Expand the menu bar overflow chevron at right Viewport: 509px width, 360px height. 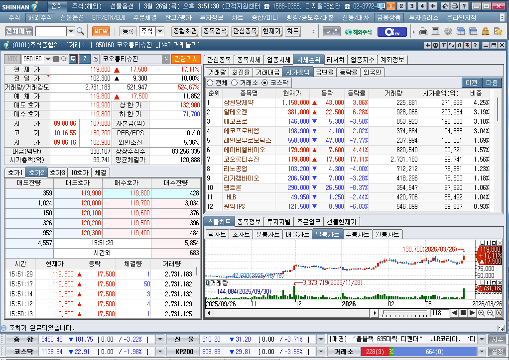point(502,18)
